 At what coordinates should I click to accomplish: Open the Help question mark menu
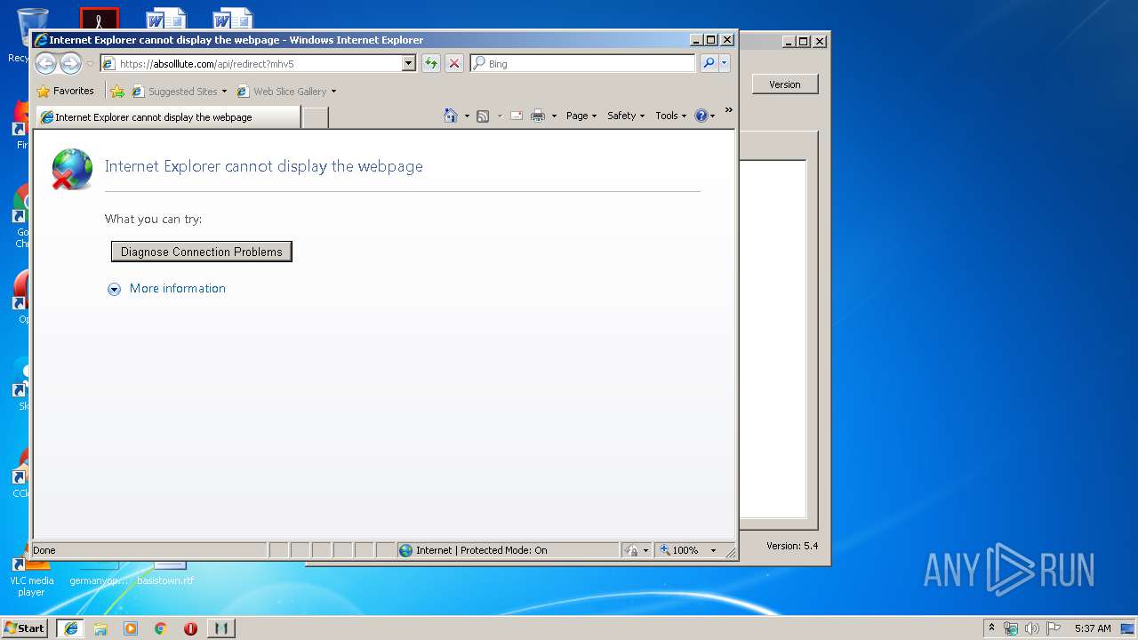point(704,116)
